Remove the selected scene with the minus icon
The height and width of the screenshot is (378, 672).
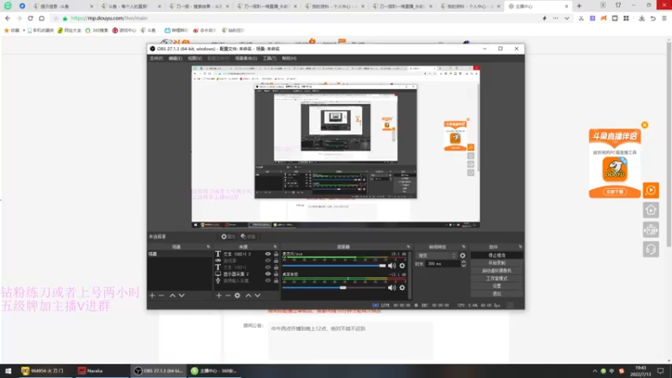[x=161, y=296]
